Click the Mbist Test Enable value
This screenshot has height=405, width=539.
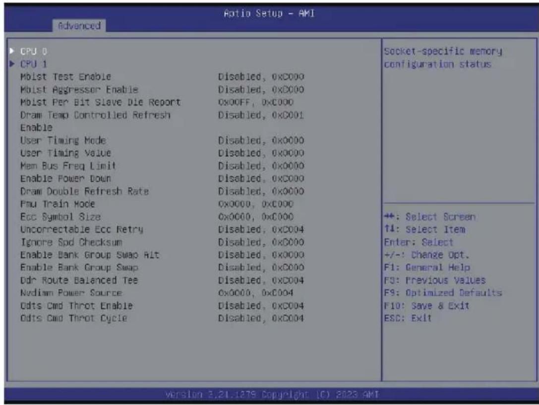click(x=261, y=77)
